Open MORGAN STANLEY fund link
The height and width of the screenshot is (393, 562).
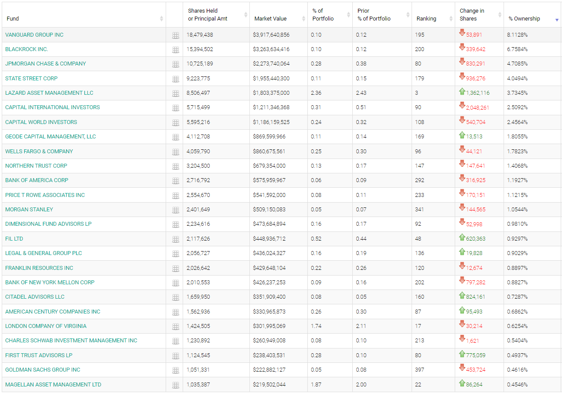click(x=29, y=210)
